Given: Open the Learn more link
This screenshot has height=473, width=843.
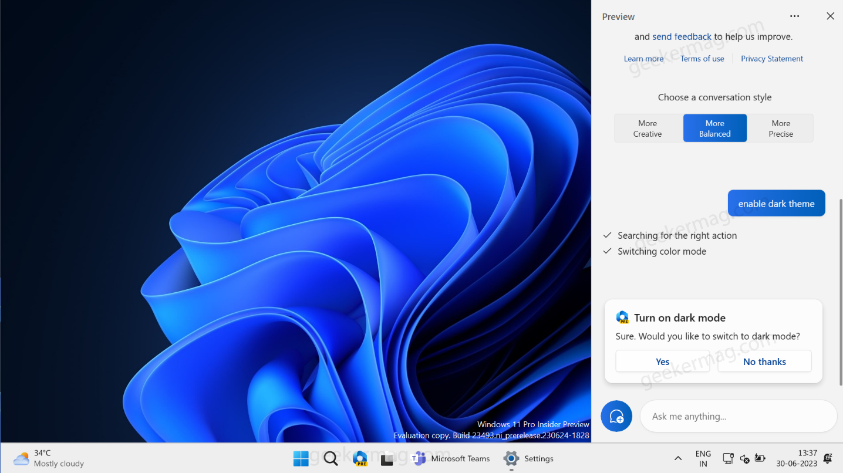Looking at the screenshot, I should click(643, 58).
